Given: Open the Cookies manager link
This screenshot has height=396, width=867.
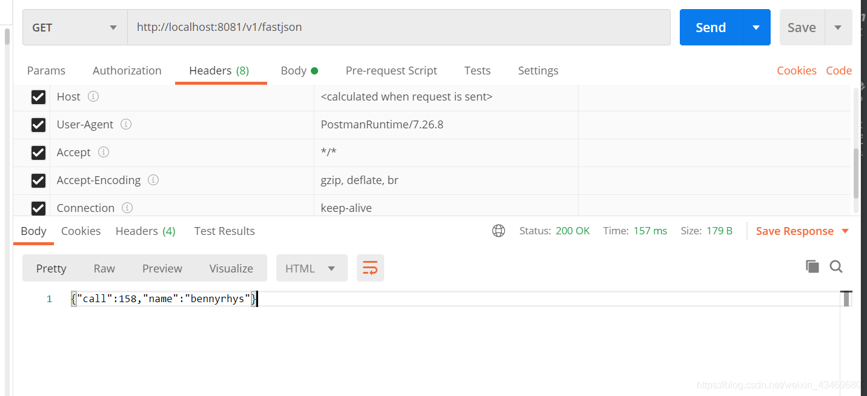Looking at the screenshot, I should point(796,70).
